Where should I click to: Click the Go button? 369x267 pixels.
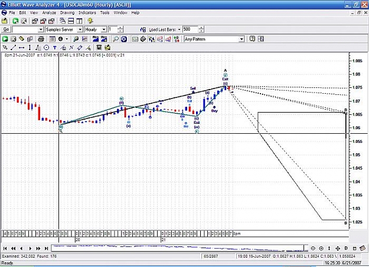pos(6,29)
